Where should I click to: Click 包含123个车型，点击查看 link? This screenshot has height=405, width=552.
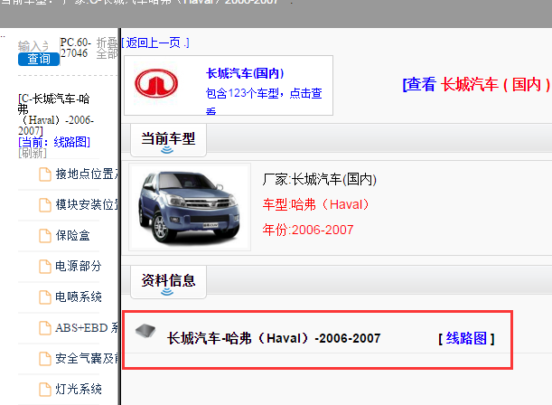(264, 100)
